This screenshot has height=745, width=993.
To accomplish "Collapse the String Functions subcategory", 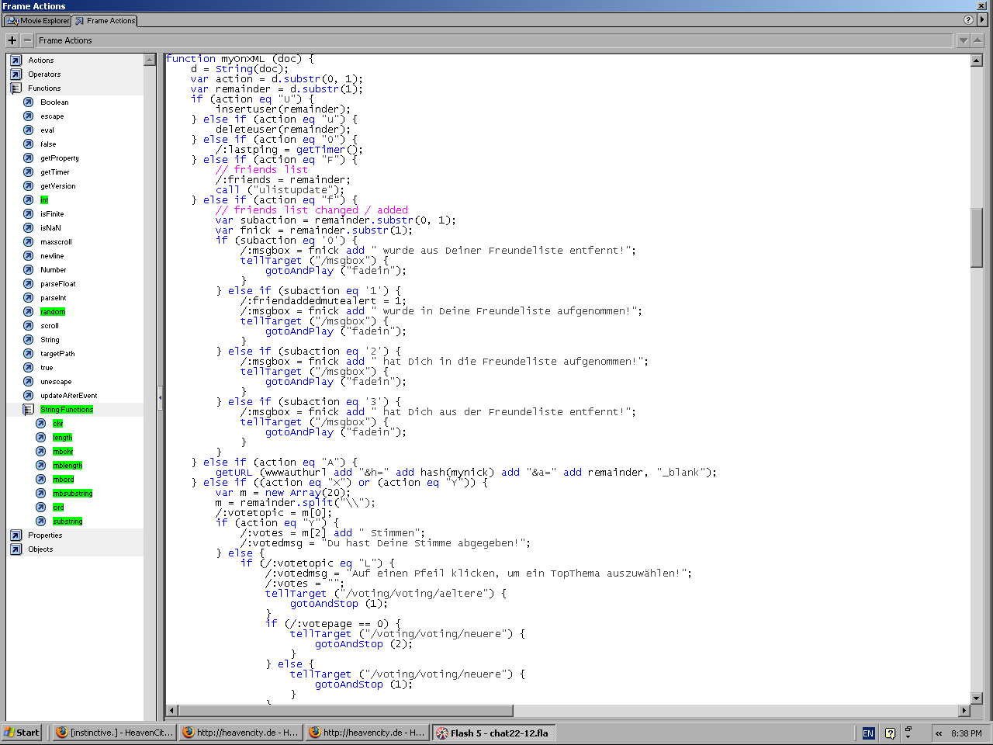I will click(29, 410).
